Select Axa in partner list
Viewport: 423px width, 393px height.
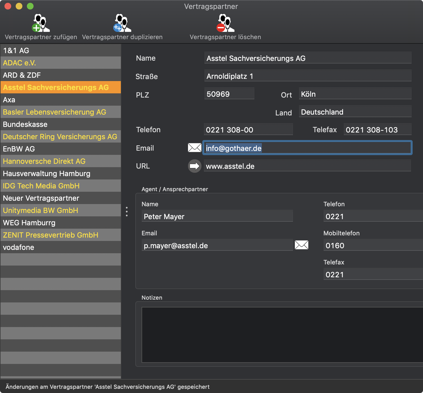click(x=61, y=100)
